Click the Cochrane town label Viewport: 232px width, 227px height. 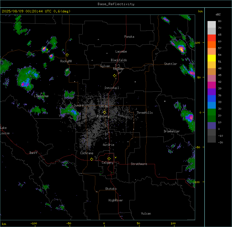(x=87, y=153)
